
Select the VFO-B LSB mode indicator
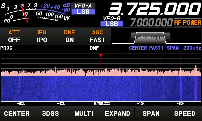click(112, 24)
